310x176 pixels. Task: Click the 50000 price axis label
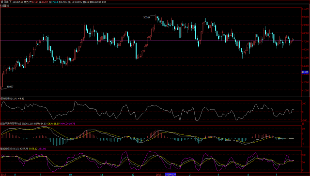305,17
